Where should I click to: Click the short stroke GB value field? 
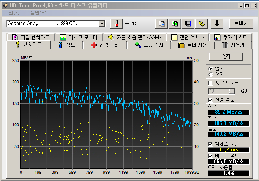[219, 91]
